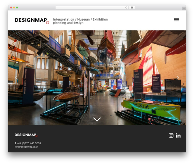Open the LinkedIn profile icon
This screenshot has height=164, width=194.
tap(178, 135)
